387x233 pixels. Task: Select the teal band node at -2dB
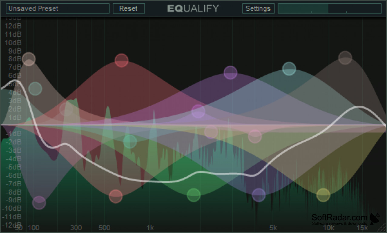(130, 141)
